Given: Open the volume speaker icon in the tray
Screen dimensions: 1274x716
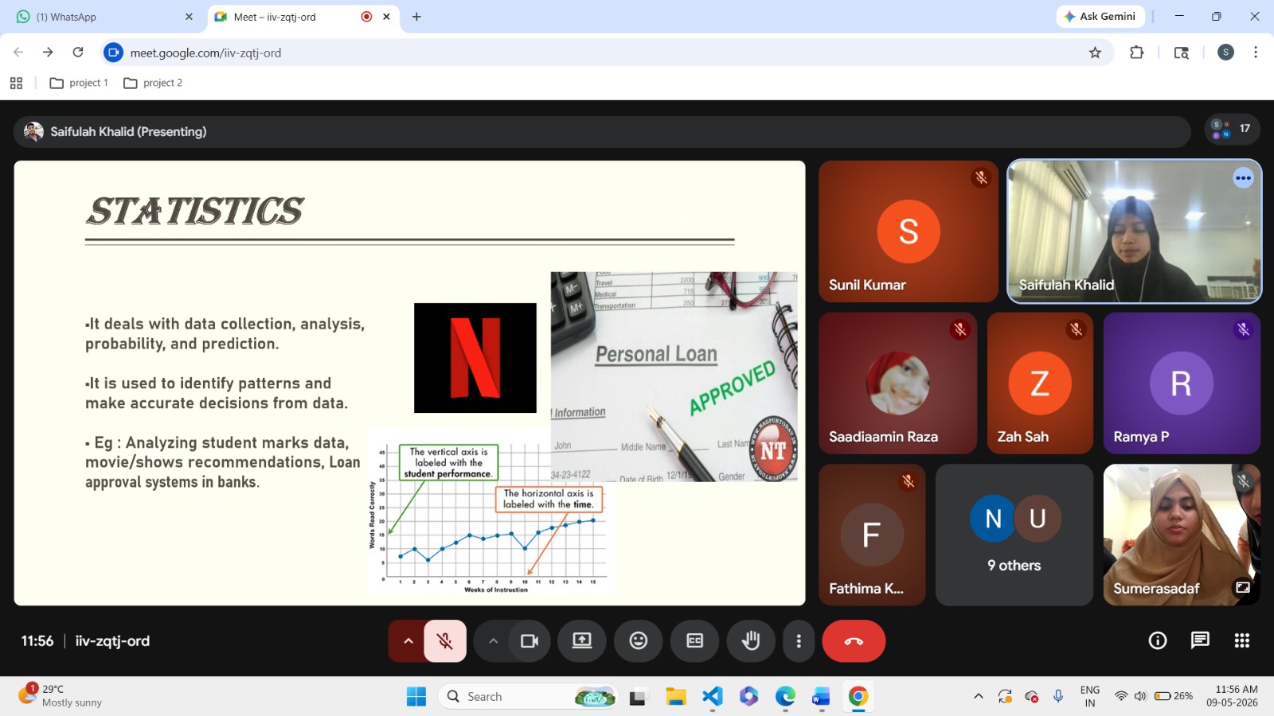Looking at the screenshot, I should tap(1140, 697).
